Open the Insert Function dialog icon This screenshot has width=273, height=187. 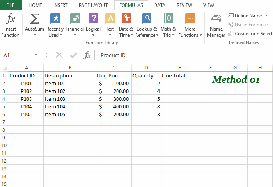coord(10,19)
